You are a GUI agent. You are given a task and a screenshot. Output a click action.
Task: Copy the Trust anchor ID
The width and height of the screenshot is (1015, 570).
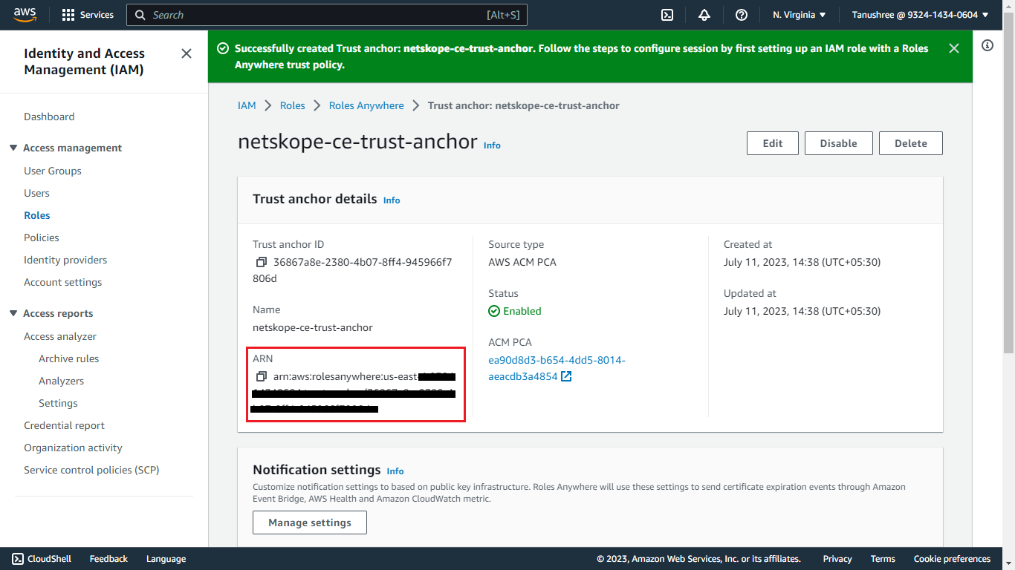[261, 262]
